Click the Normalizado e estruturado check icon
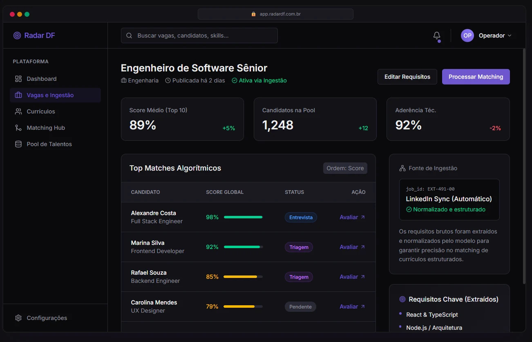532x342 pixels. (409, 209)
